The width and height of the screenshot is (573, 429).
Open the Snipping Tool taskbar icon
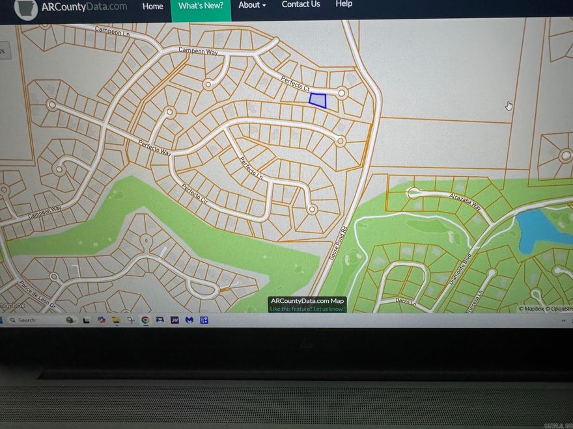click(x=131, y=320)
